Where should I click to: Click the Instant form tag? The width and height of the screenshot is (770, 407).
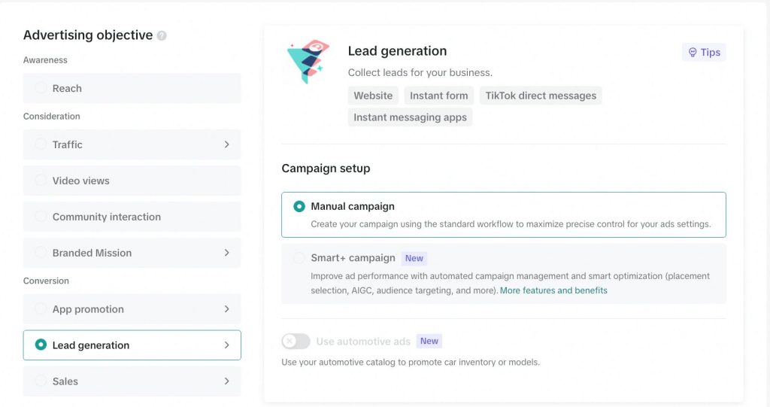coord(439,96)
